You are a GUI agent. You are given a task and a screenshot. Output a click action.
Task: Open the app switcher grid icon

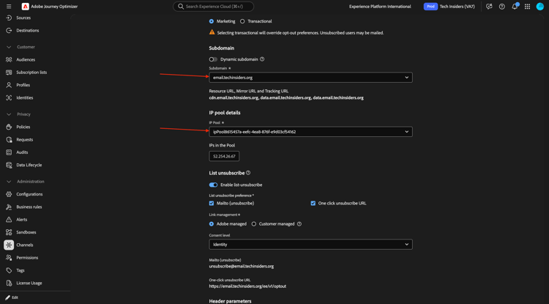point(527,7)
